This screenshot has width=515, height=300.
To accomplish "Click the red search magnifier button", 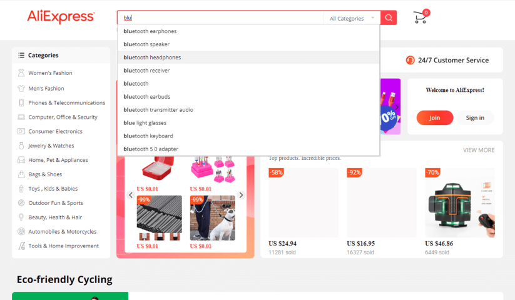I will point(389,17).
